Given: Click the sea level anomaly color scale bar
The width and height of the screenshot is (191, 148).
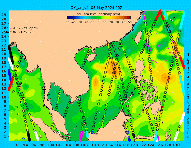Looking at the screenshot, I should coord(99,18).
